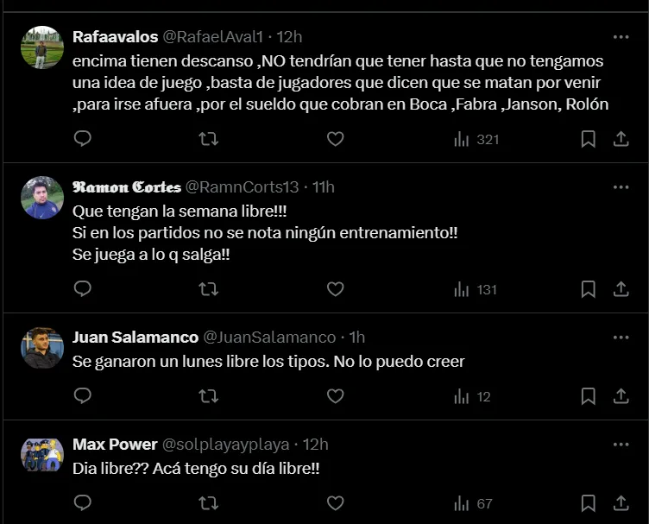Open more options for Rafaavalos's tweet
Image resolution: width=649 pixels, height=524 pixels.
click(x=621, y=37)
